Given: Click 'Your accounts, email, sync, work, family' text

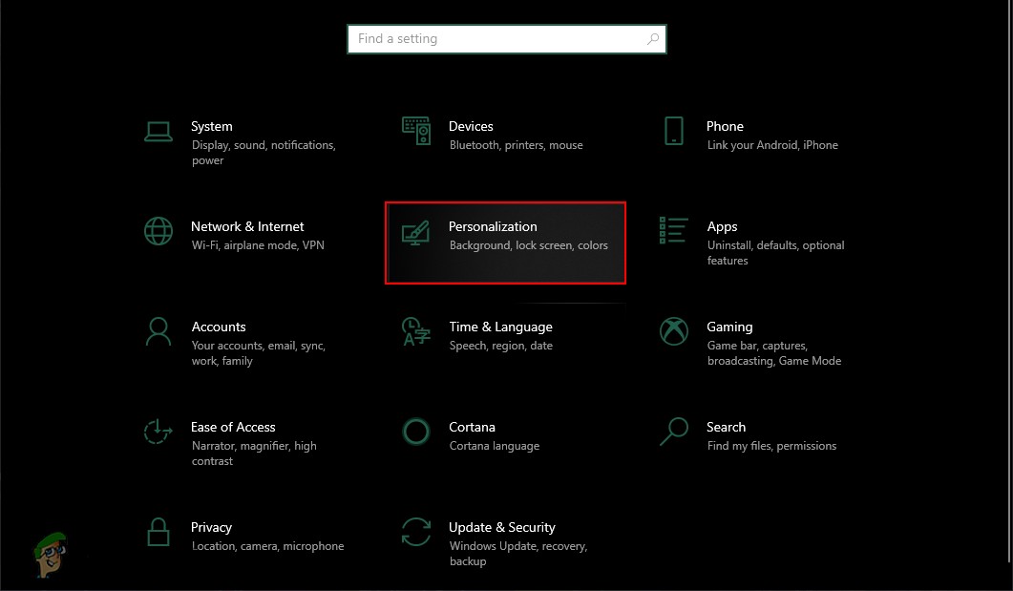Looking at the screenshot, I should coord(259,353).
